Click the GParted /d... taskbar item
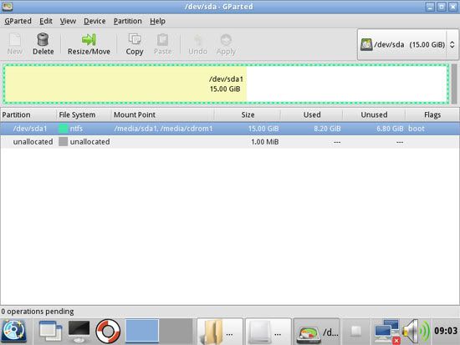460x345 pixels. point(316,332)
